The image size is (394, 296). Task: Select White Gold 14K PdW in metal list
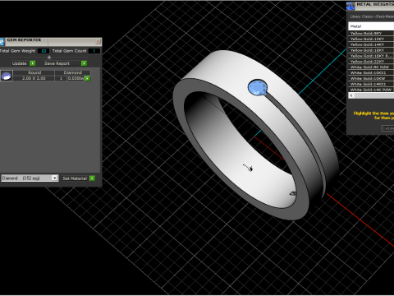(x=371, y=90)
